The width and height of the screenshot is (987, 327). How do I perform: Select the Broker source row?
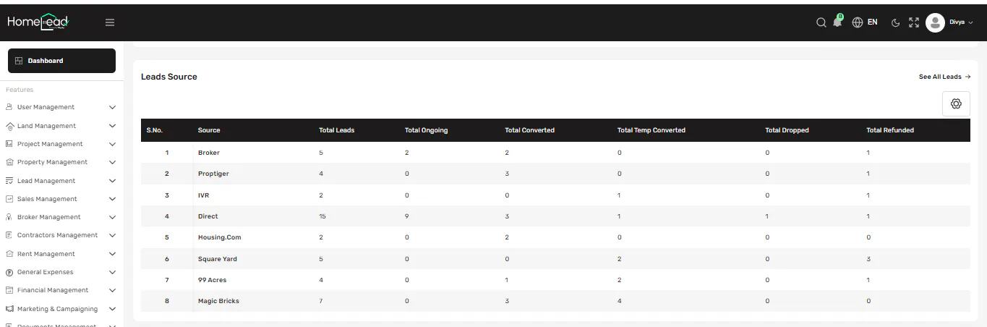click(555, 153)
